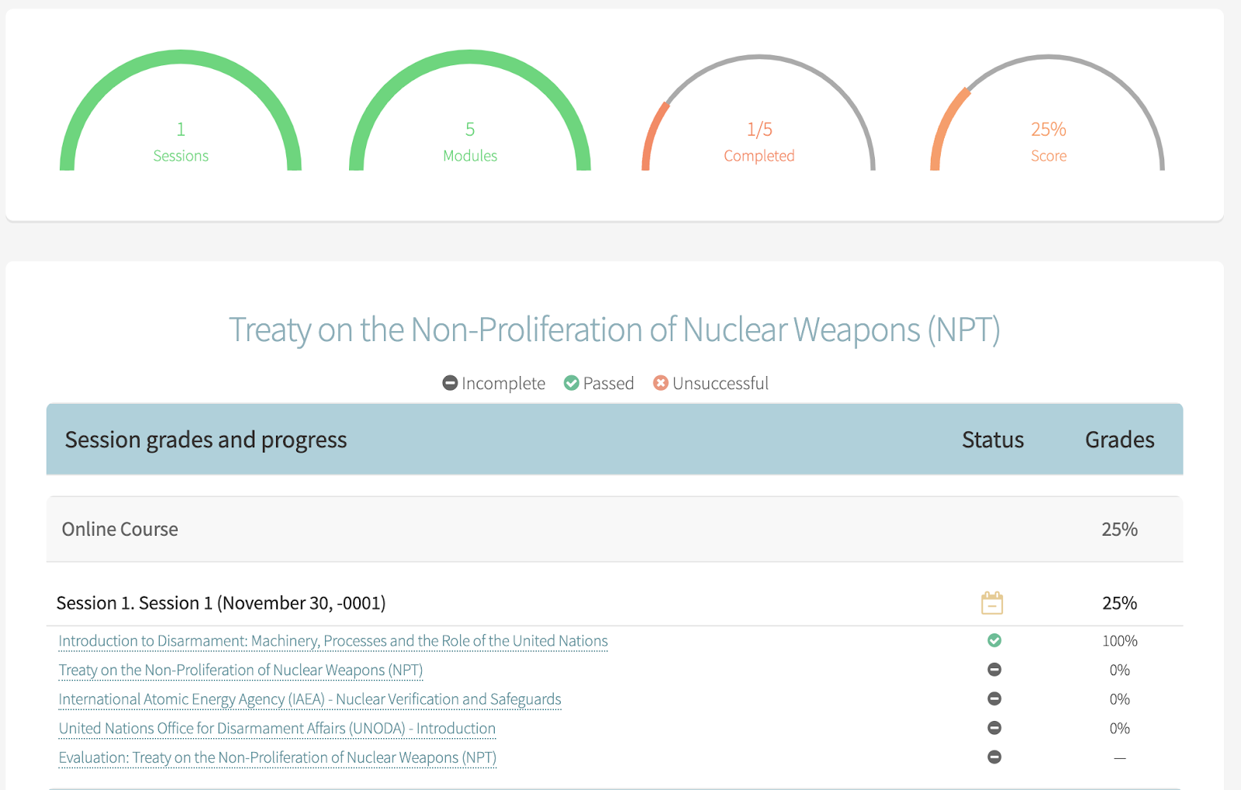The image size is (1241, 790).
Task: Click the Passed legend check icon
Action: (x=572, y=383)
